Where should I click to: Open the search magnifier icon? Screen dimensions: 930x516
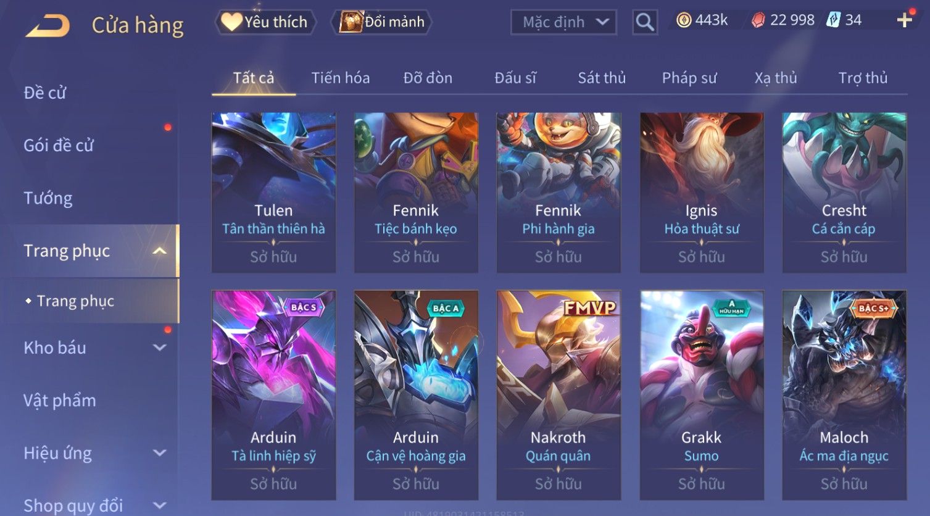pos(645,22)
